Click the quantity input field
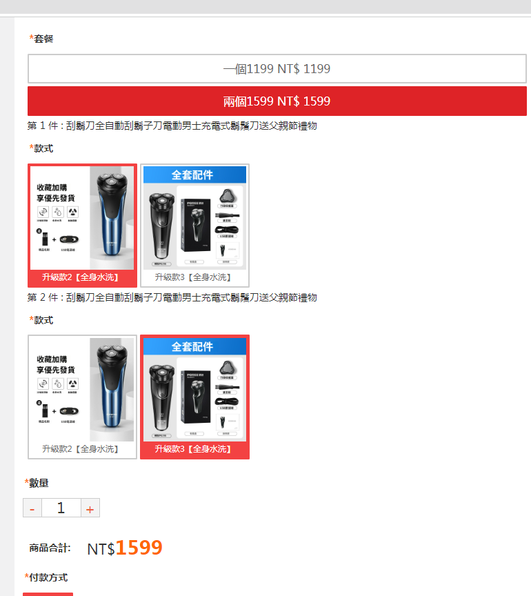The width and height of the screenshot is (531, 596). pyautogui.click(x=61, y=508)
